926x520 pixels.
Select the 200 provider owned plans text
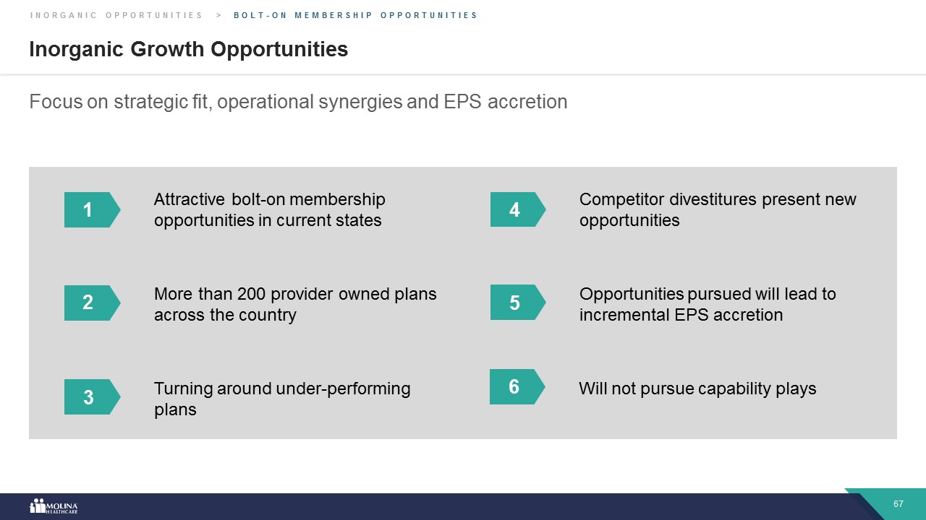(x=295, y=305)
